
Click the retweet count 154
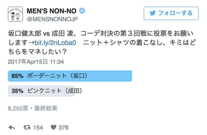38,128
